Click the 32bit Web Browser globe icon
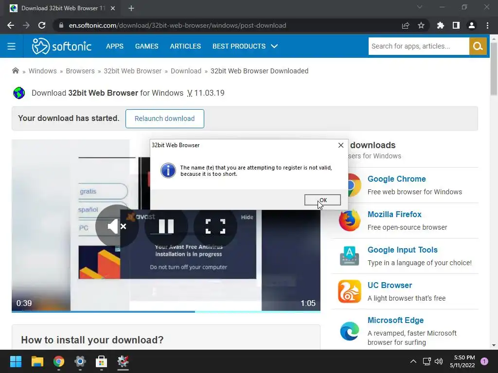The image size is (498, 373). [x=19, y=93]
